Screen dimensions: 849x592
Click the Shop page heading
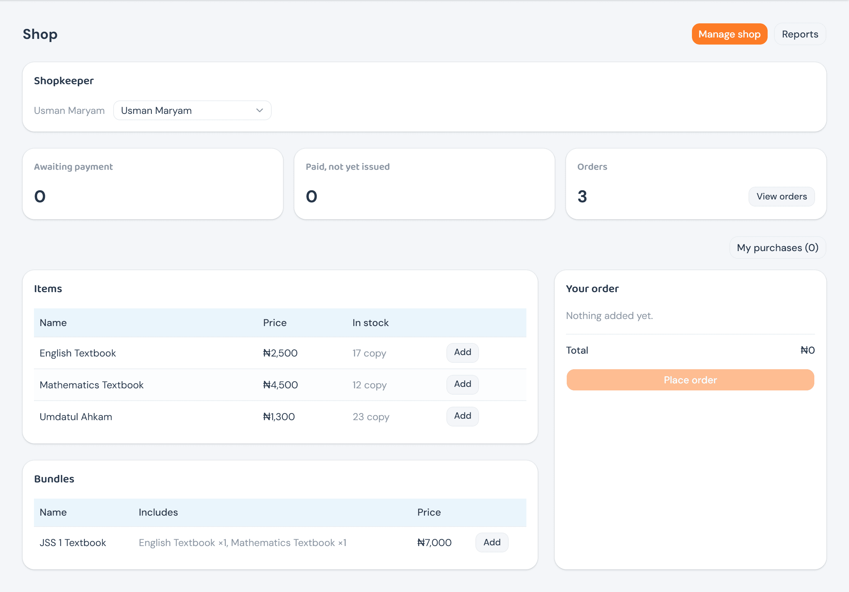(40, 34)
